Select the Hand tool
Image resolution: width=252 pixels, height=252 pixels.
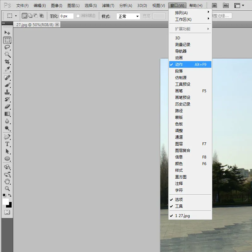tap(7, 181)
